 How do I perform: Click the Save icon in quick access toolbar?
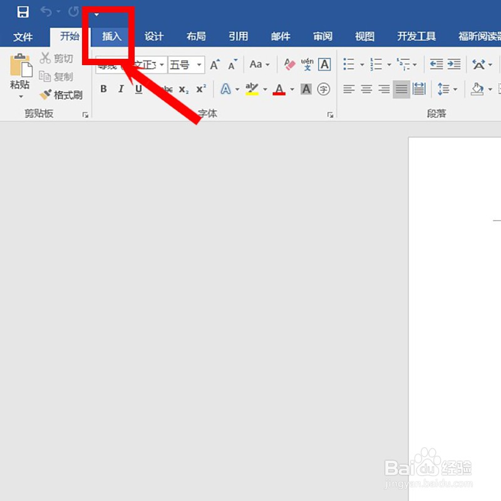click(23, 12)
